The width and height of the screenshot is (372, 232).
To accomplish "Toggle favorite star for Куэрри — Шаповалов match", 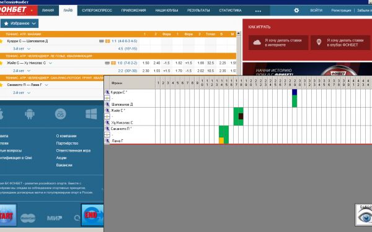I will pyautogui.click(x=1, y=41).
